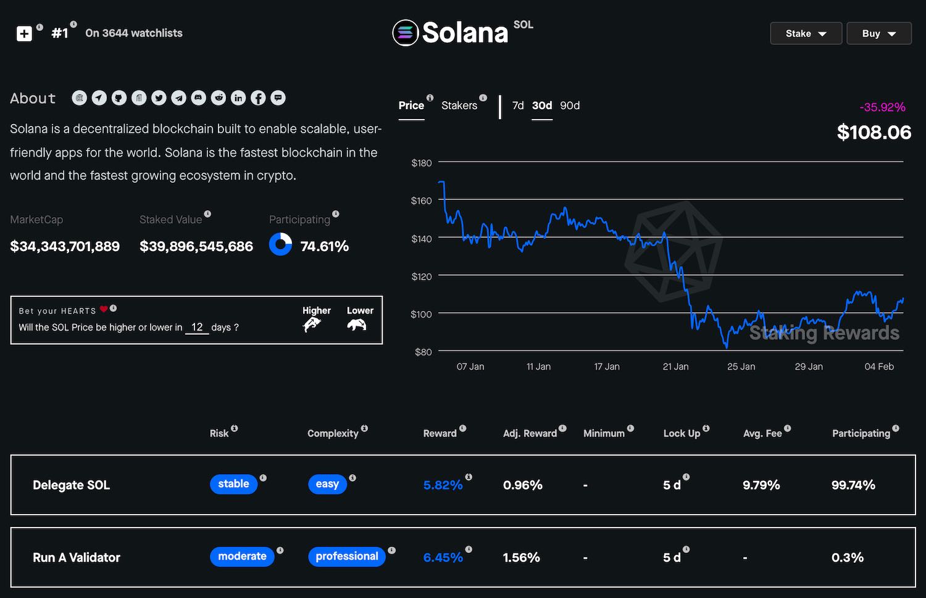Image resolution: width=926 pixels, height=598 pixels.
Task: Click the globe website icon
Action: tap(80, 98)
